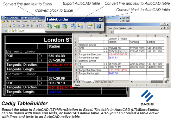This screenshot has width=171, height=120.
Task: Select column D header in Excel
Action: click(x=138, y=36)
